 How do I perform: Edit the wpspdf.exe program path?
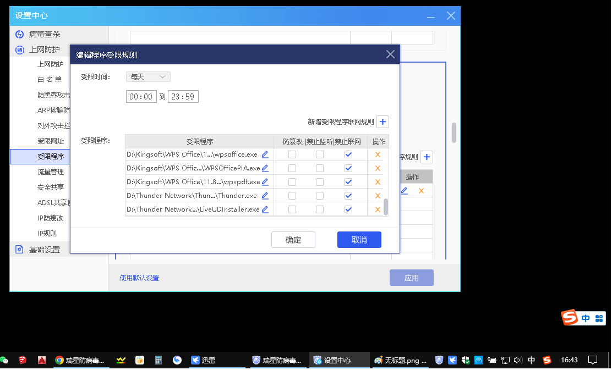[265, 181]
